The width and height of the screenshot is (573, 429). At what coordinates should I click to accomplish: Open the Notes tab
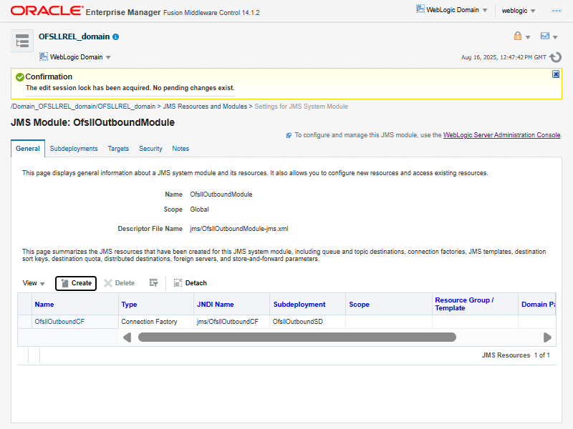pyautogui.click(x=180, y=149)
